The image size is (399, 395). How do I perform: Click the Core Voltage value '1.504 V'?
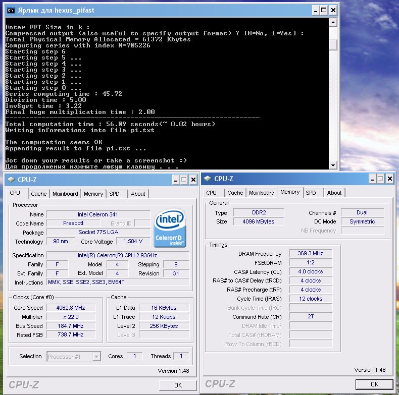(x=133, y=241)
